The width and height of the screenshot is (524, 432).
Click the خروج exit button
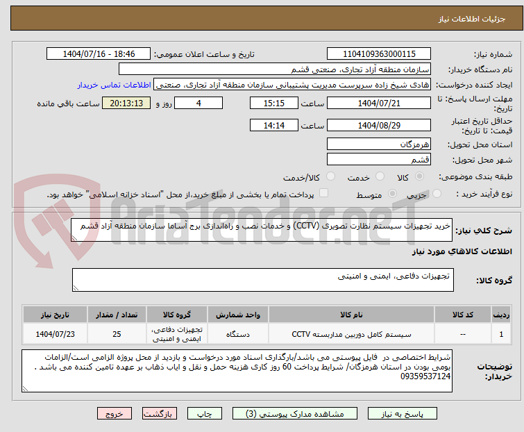click(x=115, y=414)
